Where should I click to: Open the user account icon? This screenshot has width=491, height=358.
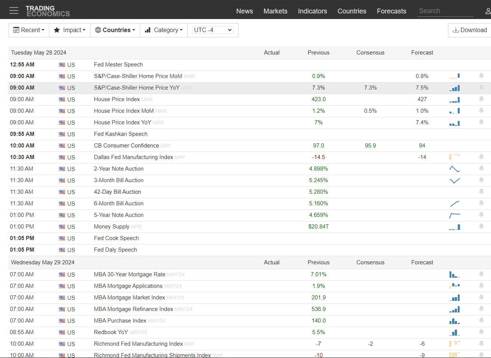pyautogui.click(x=488, y=11)
